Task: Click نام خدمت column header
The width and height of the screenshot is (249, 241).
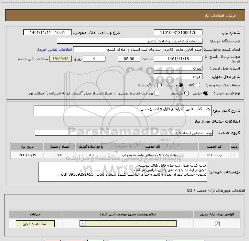Action: [153, 147]
